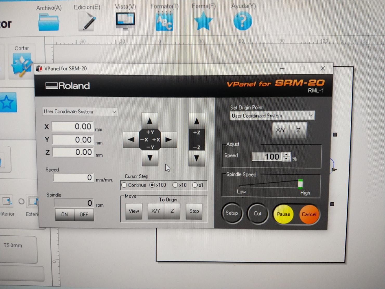
Task: Open the Vista(V) monitor icon
Action: click(125, 21)
